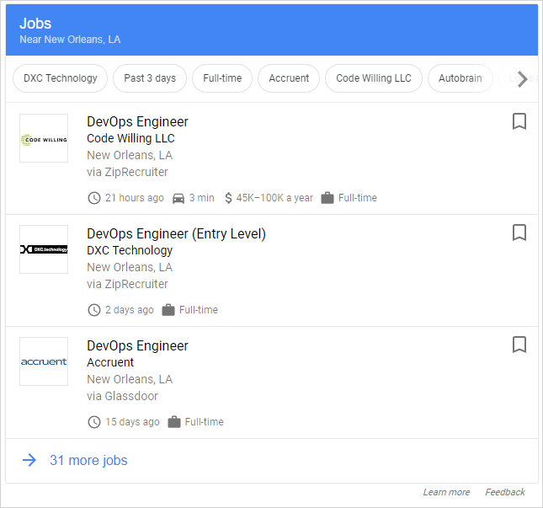The width and height of the screenshot is (543, 508).
Task: Click '2 days ago' posting time
Action: [130, 310]
